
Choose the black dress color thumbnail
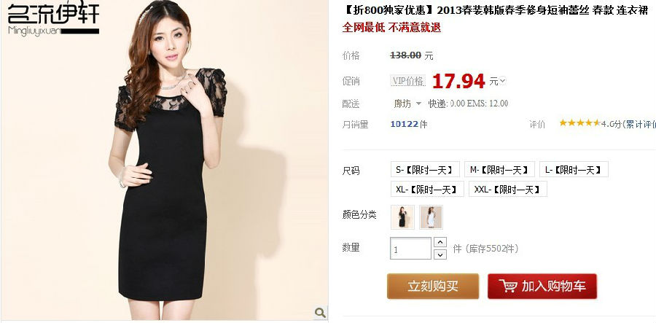tap(402, 217)
